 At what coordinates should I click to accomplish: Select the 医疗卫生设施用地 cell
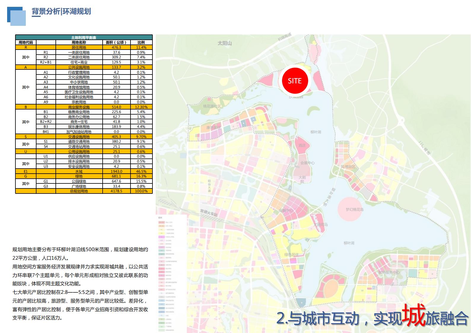pos(79,92)
